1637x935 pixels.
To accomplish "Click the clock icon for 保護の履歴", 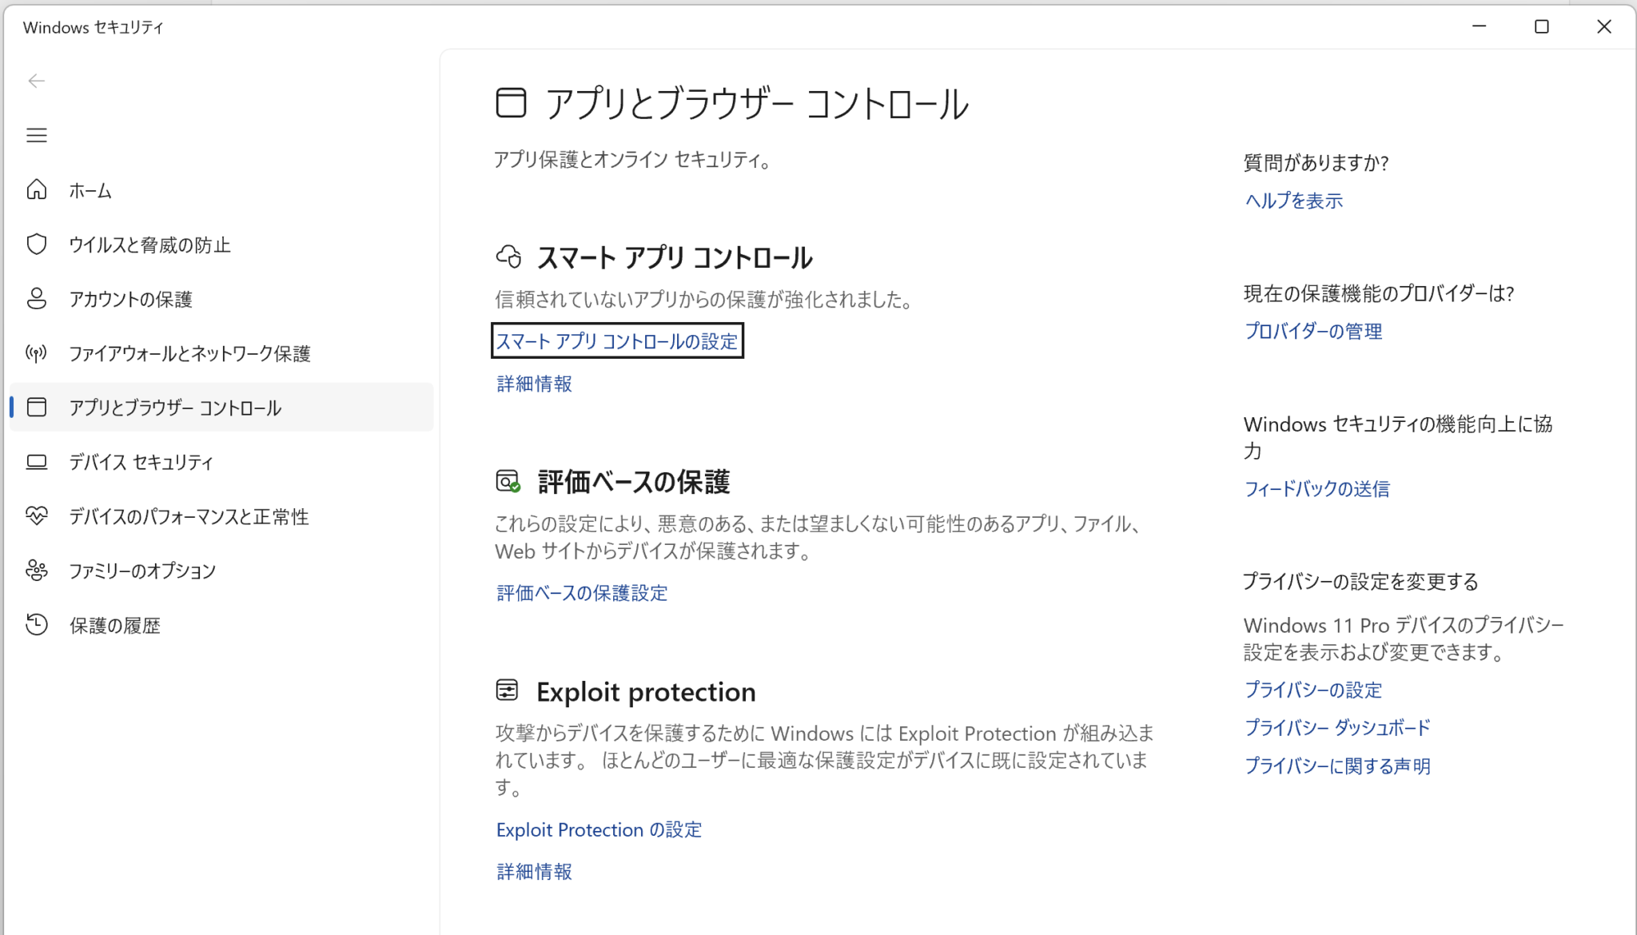I will point(37,624).
